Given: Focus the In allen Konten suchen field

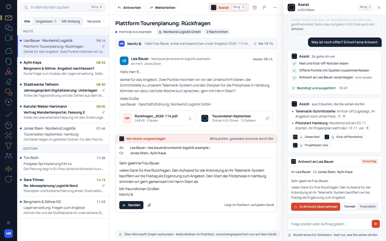Looking at the screenshot, I should click(x=63, y=7).
